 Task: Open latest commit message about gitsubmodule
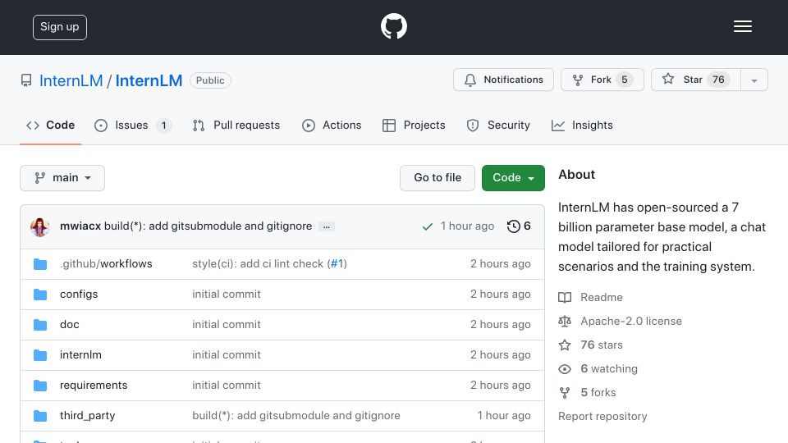[x=208, y=226]
